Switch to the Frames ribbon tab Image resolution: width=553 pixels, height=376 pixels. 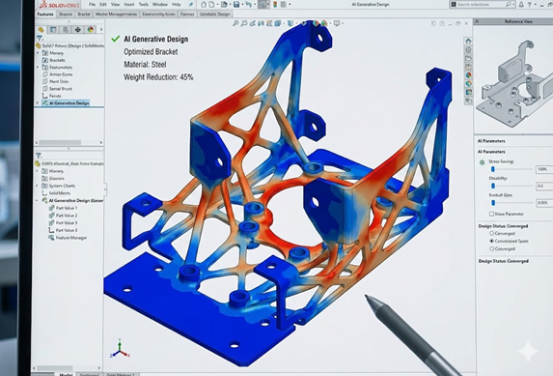[x=187, y=14]
